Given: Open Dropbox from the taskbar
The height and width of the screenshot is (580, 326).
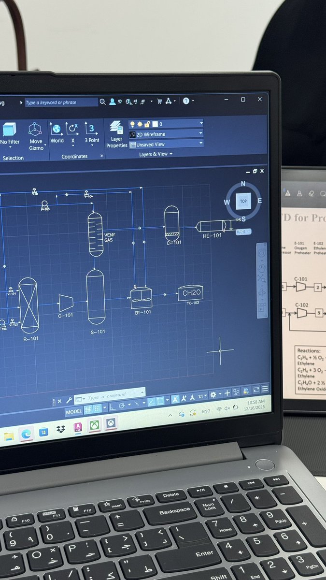Looking at the screenshot, I should [x=61, y=430].
